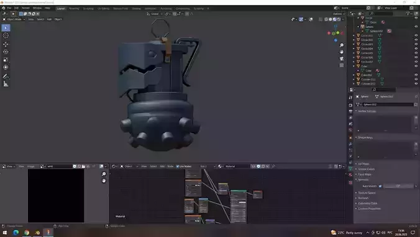Open the viewport Add menu

pos(49,19)
